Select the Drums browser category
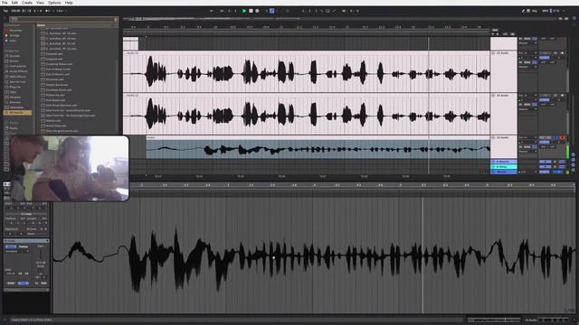The width and height of the screenshot is (579, 325). pyautogui.click(x=14, y=61)
